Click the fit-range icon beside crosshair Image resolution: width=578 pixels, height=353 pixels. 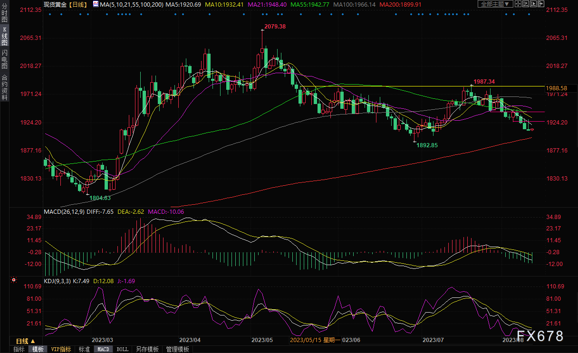(526, 4)
